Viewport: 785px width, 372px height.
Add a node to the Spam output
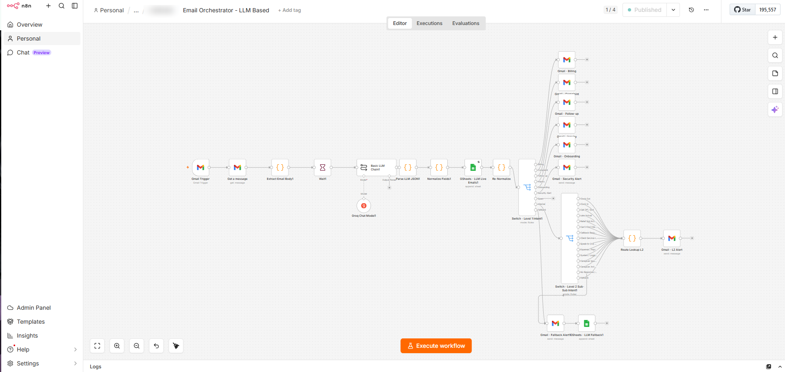[x=553, y=198]
